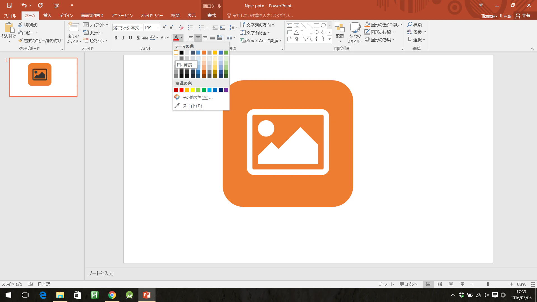
Task: Decrease font size with the smaller A icon
Action: click(171, 27)
